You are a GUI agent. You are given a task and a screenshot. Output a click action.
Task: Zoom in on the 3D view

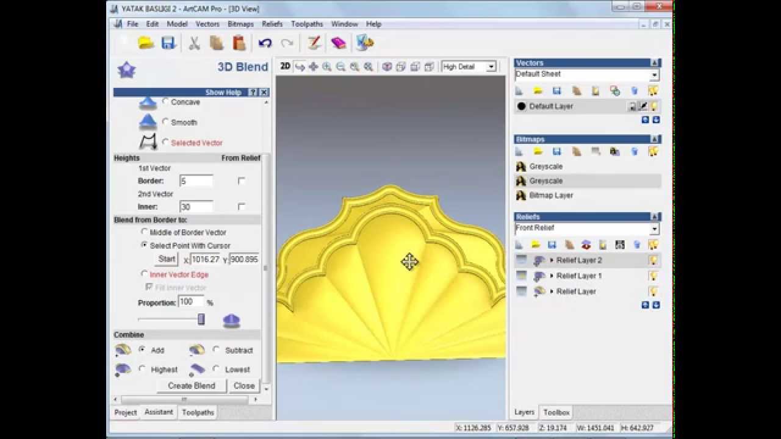pyautogui.click(x=327, y=66)
